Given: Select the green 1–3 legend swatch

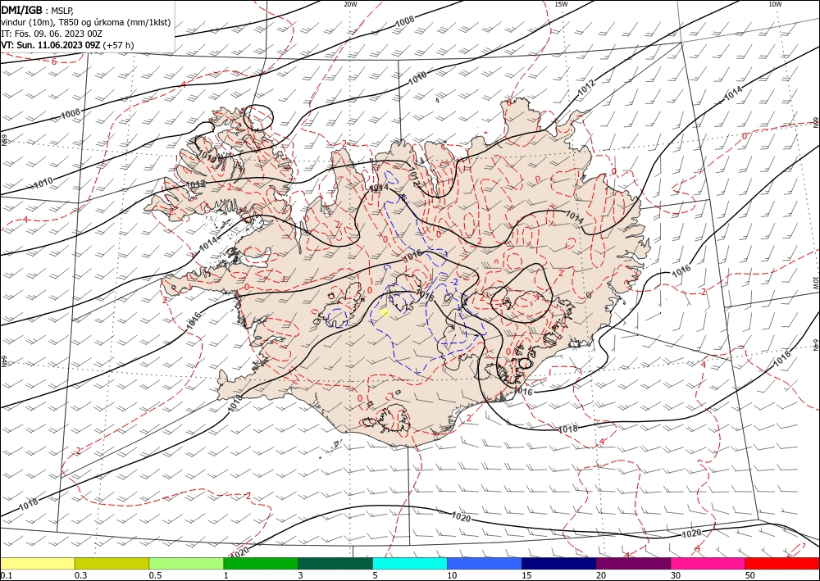Looking at the screenshot, I should point(261,563).
